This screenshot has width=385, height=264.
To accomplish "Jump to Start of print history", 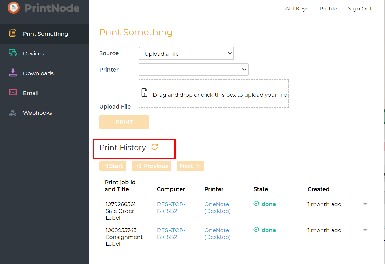I will tap(113, 166).
